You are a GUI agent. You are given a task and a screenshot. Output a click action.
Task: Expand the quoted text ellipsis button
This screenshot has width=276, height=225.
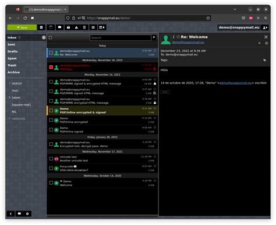point(165,92)
